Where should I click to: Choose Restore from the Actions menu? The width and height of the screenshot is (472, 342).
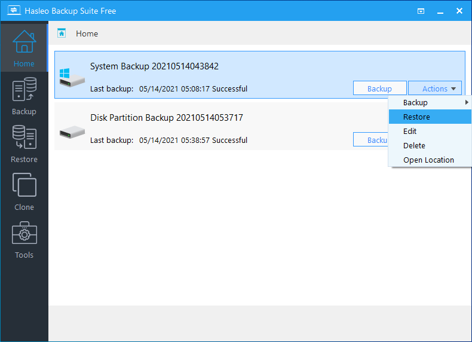pyautogui.click(x=416, y=117)
